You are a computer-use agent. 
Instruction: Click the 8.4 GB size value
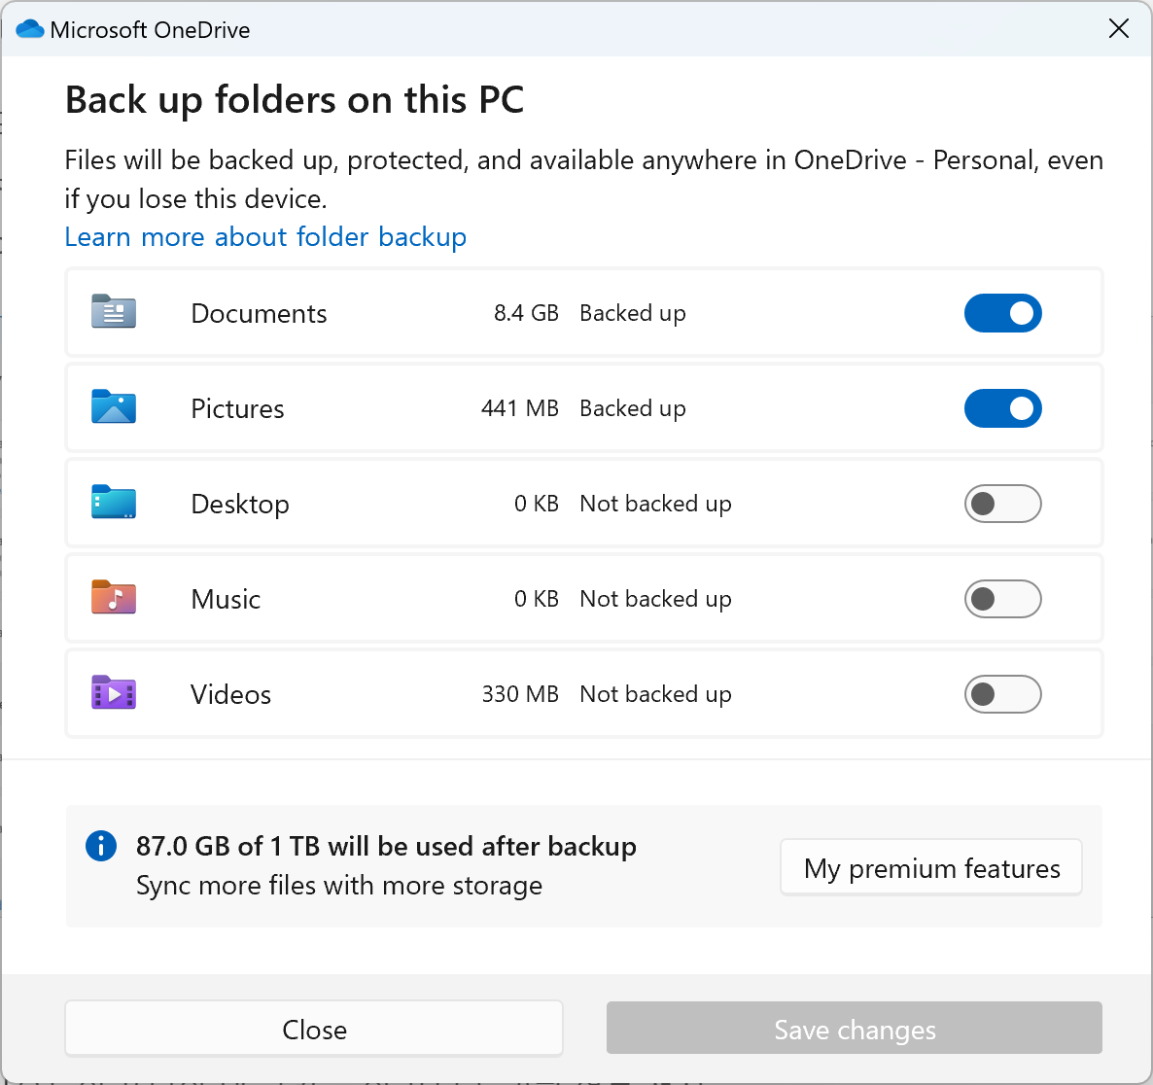click(x=526, y=313)
